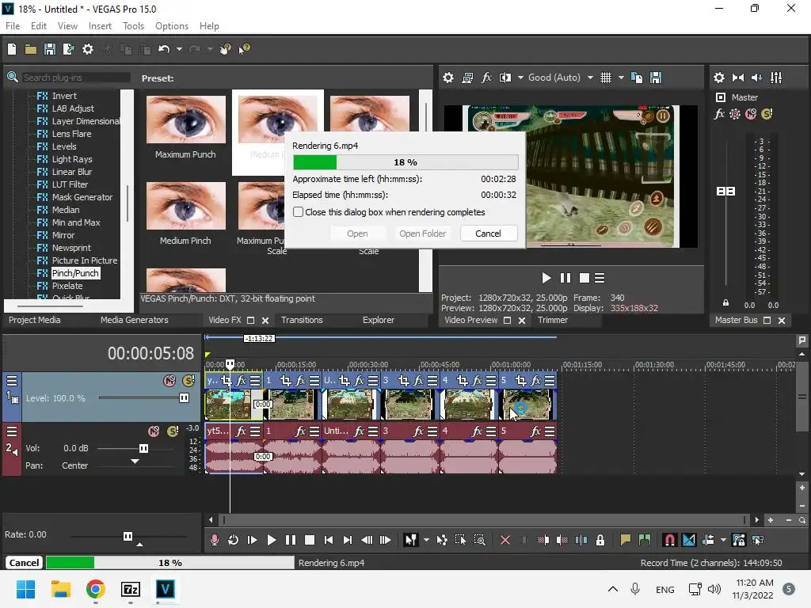Adjust the playback Rate slider handle

point(128,536)
